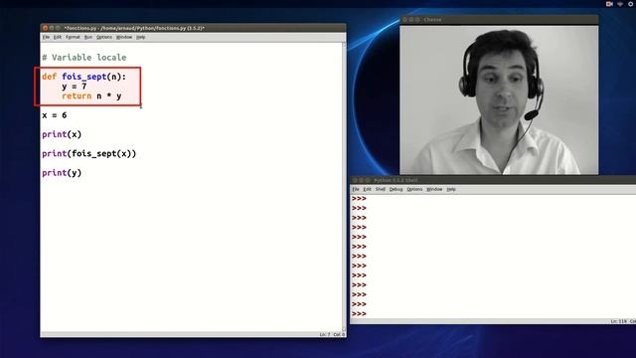Click the 'return n * y' line
Viewport: 636px width, 358px height.
(91, 96)
